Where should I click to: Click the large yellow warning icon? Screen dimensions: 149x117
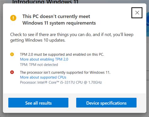point(13,18)
